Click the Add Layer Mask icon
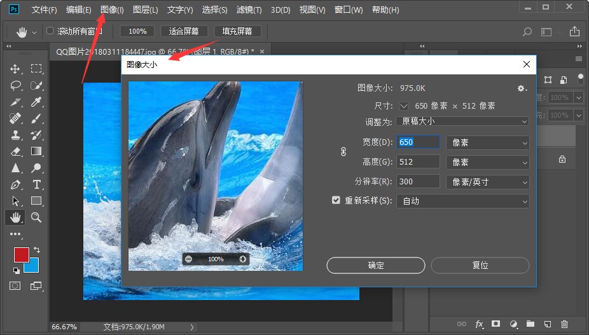 tap(496, 324)
